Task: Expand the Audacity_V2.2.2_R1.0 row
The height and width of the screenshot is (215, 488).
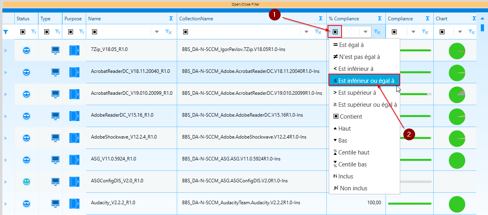Action: (x=6, y=204)
